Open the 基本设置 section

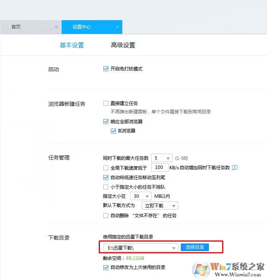pos(72,45)
